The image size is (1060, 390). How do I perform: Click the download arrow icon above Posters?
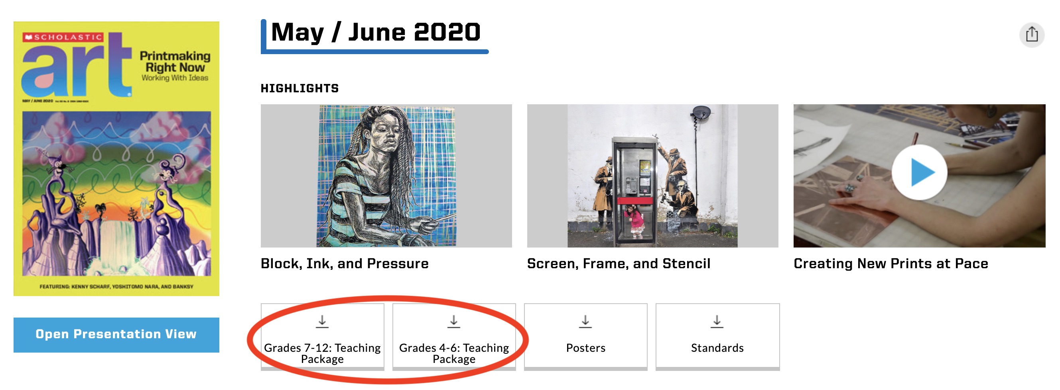[585, 322]
